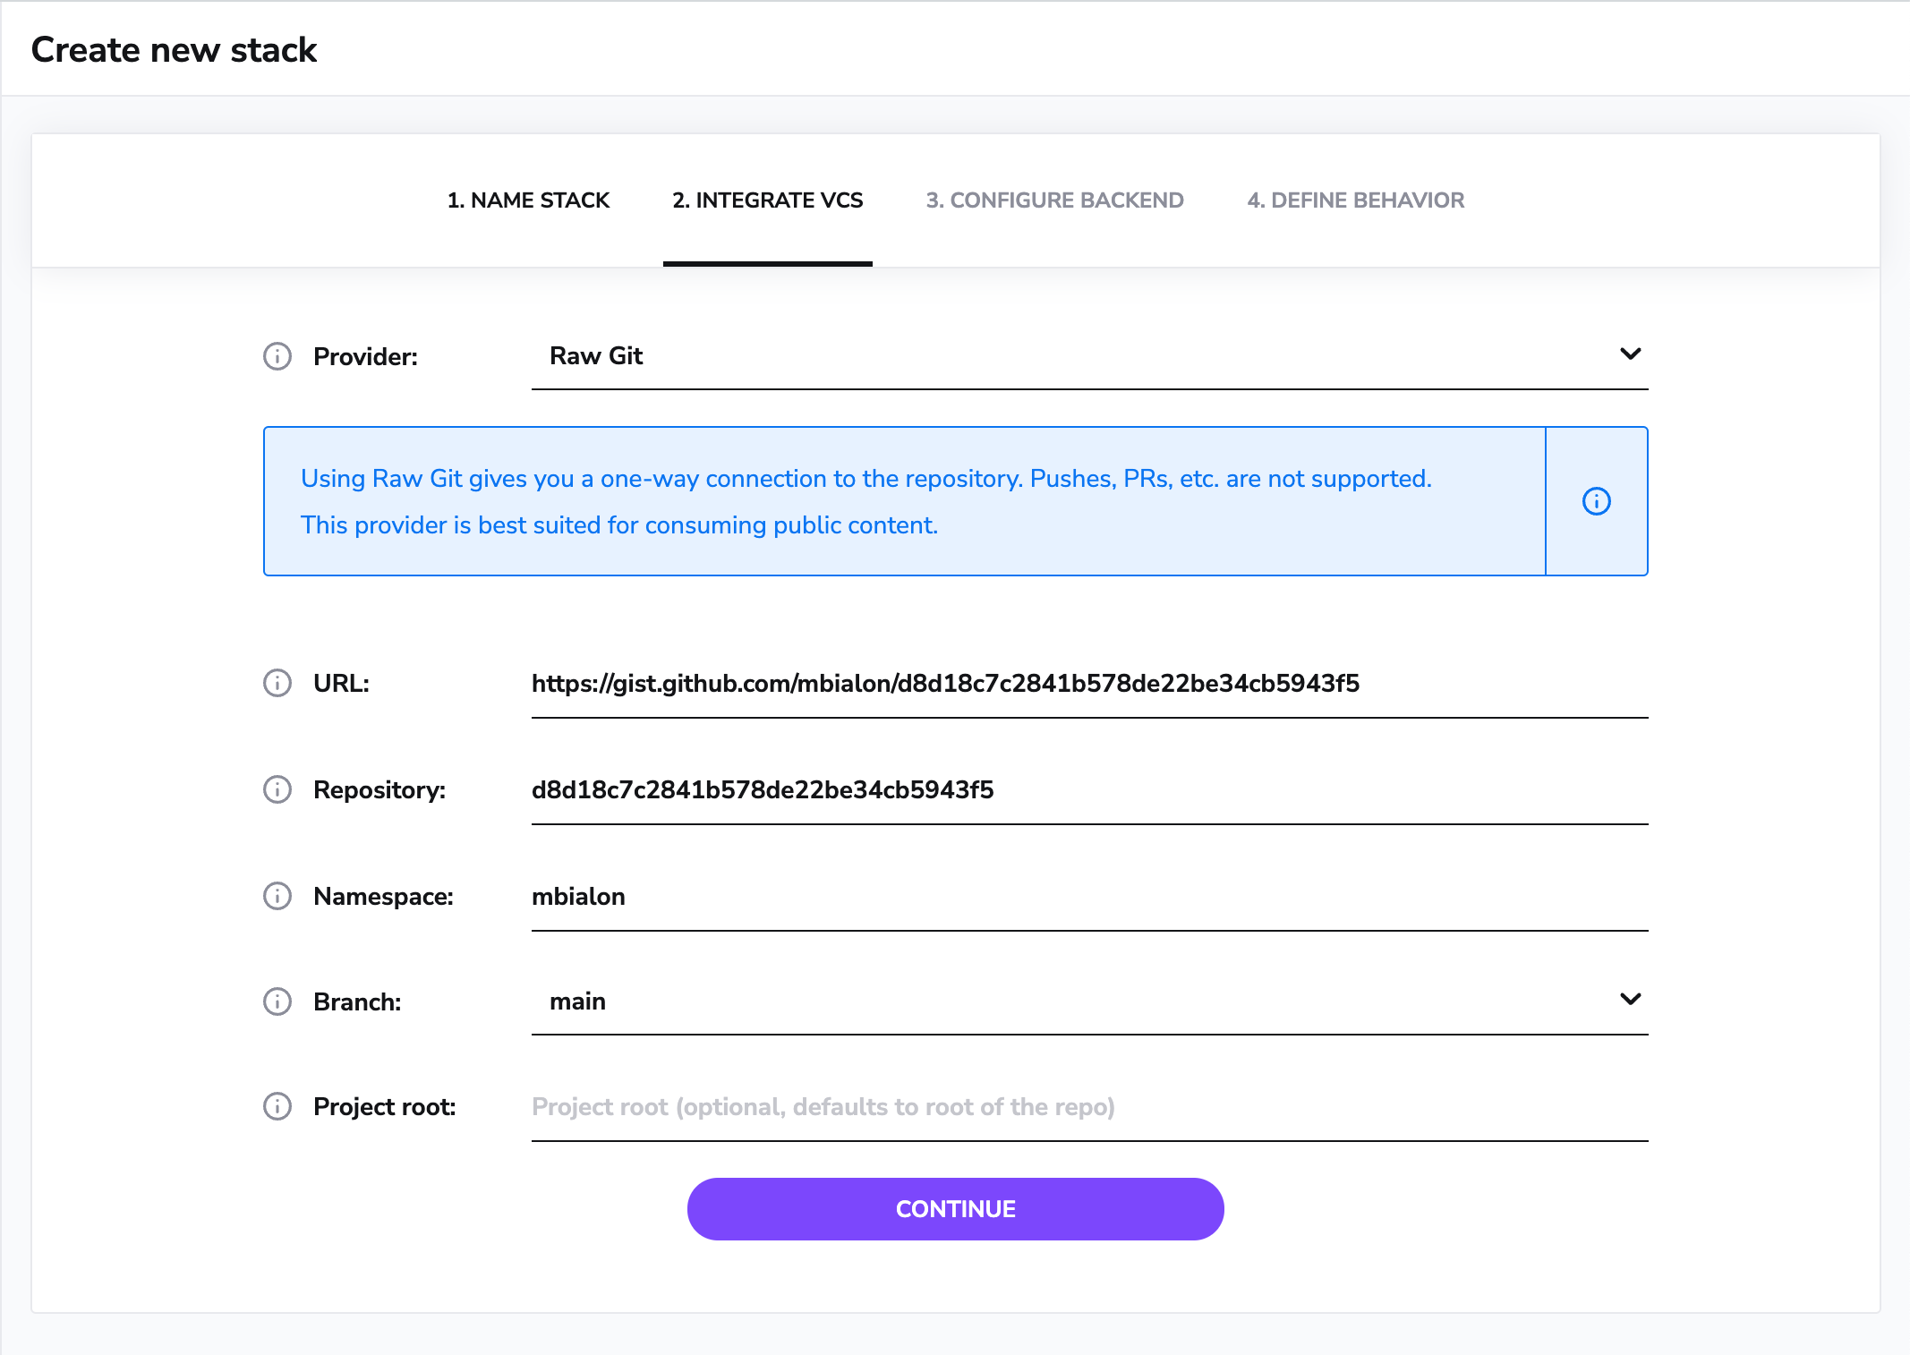Click the info icon next to Project root

click(x=277, y=1106)
